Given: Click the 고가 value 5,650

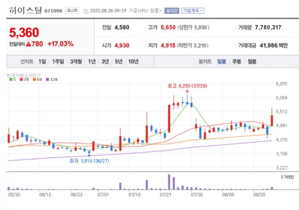Looking at the screenshot, I should coord(168,28).
